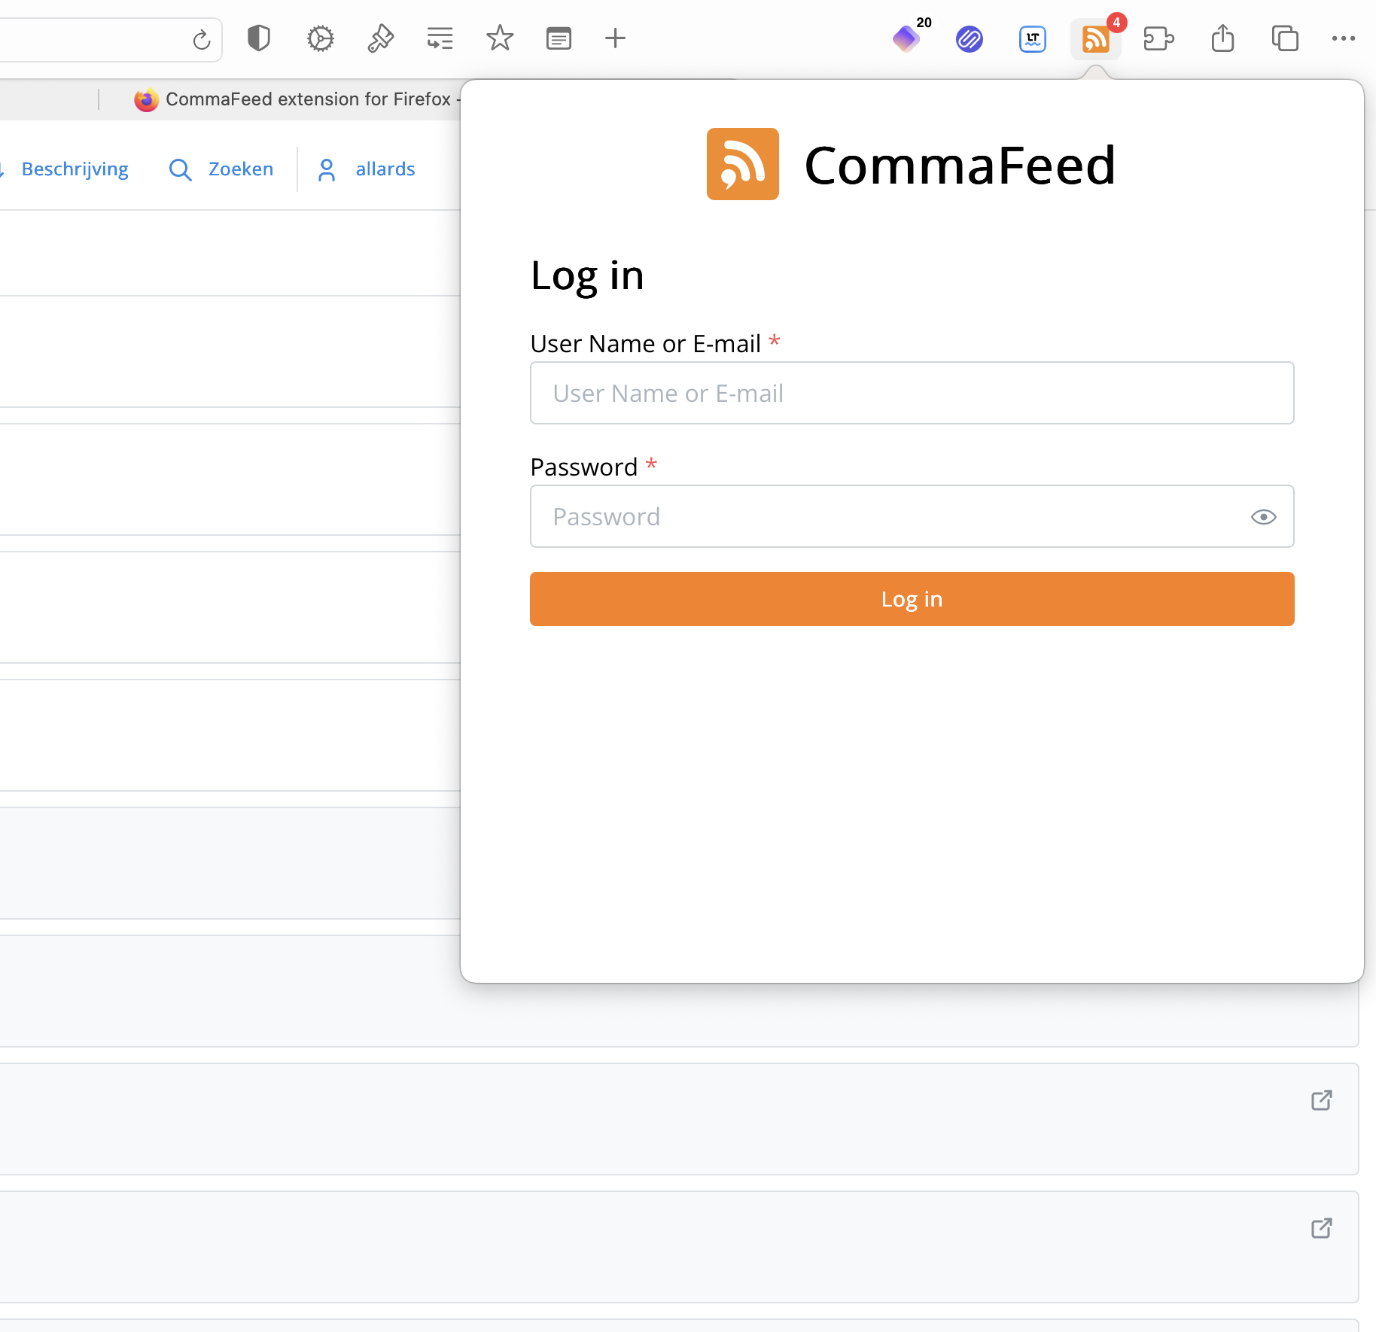Focus the User Name or E-mail field

coord(912,394)
